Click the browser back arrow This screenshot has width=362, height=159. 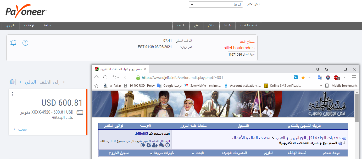point(125,78)
